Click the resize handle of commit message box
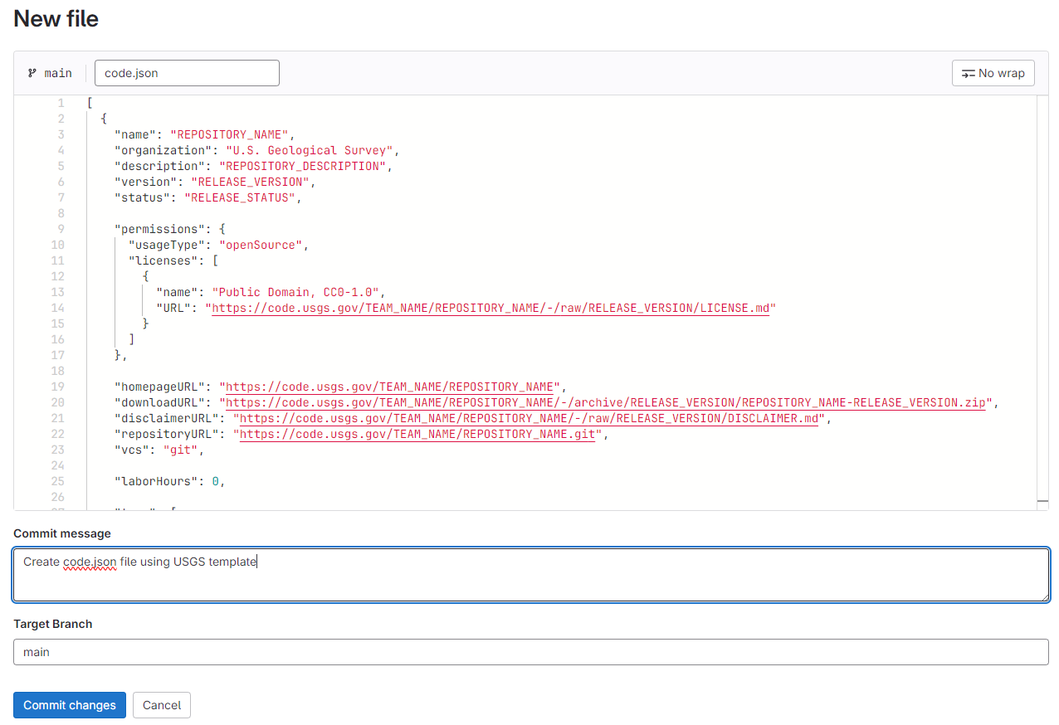1059x725 pixels. pos(1044,596)
